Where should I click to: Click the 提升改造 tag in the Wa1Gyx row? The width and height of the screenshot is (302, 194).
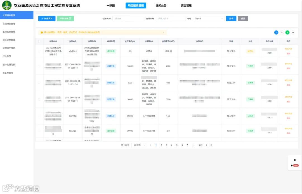(111, 51)
